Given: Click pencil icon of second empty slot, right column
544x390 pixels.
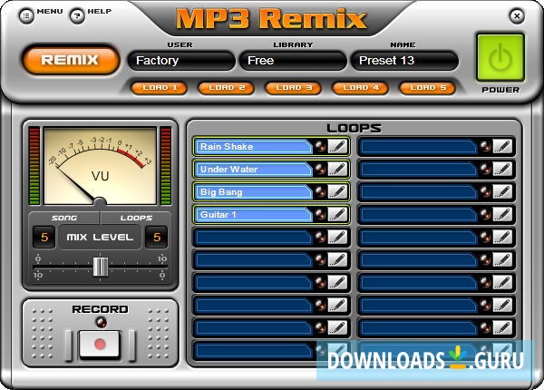Looking at the screenshot, I should point(502,170).
